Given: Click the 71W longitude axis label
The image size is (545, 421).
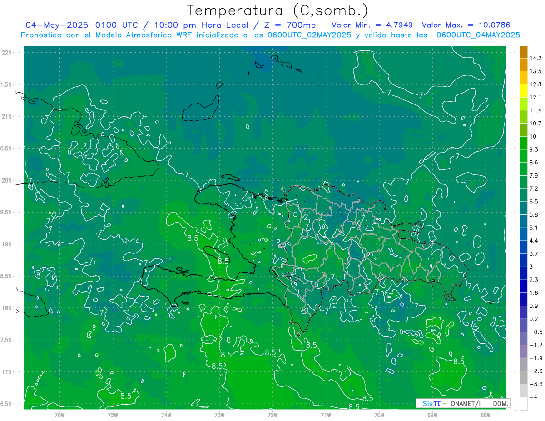Looking at the screenshot, I should [326, 415].
